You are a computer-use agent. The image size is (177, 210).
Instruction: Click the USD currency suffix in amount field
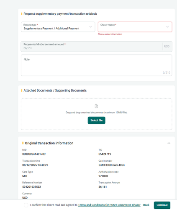[x=167, y=46]
